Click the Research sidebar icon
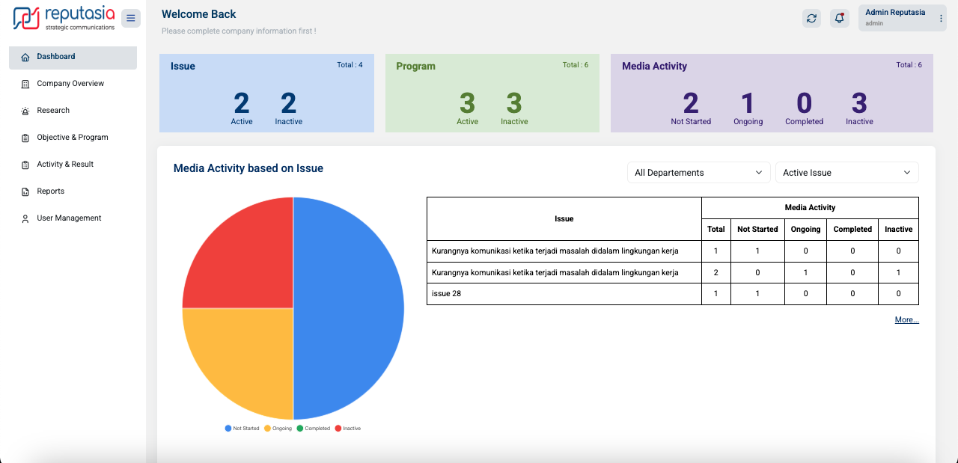Viewport: 958px width, 463px height. [x=25, y=111]
